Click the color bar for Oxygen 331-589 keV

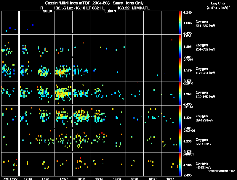(180, 23)
